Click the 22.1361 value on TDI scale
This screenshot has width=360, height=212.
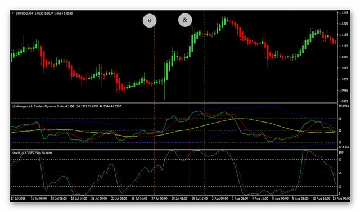pos(344,147)
